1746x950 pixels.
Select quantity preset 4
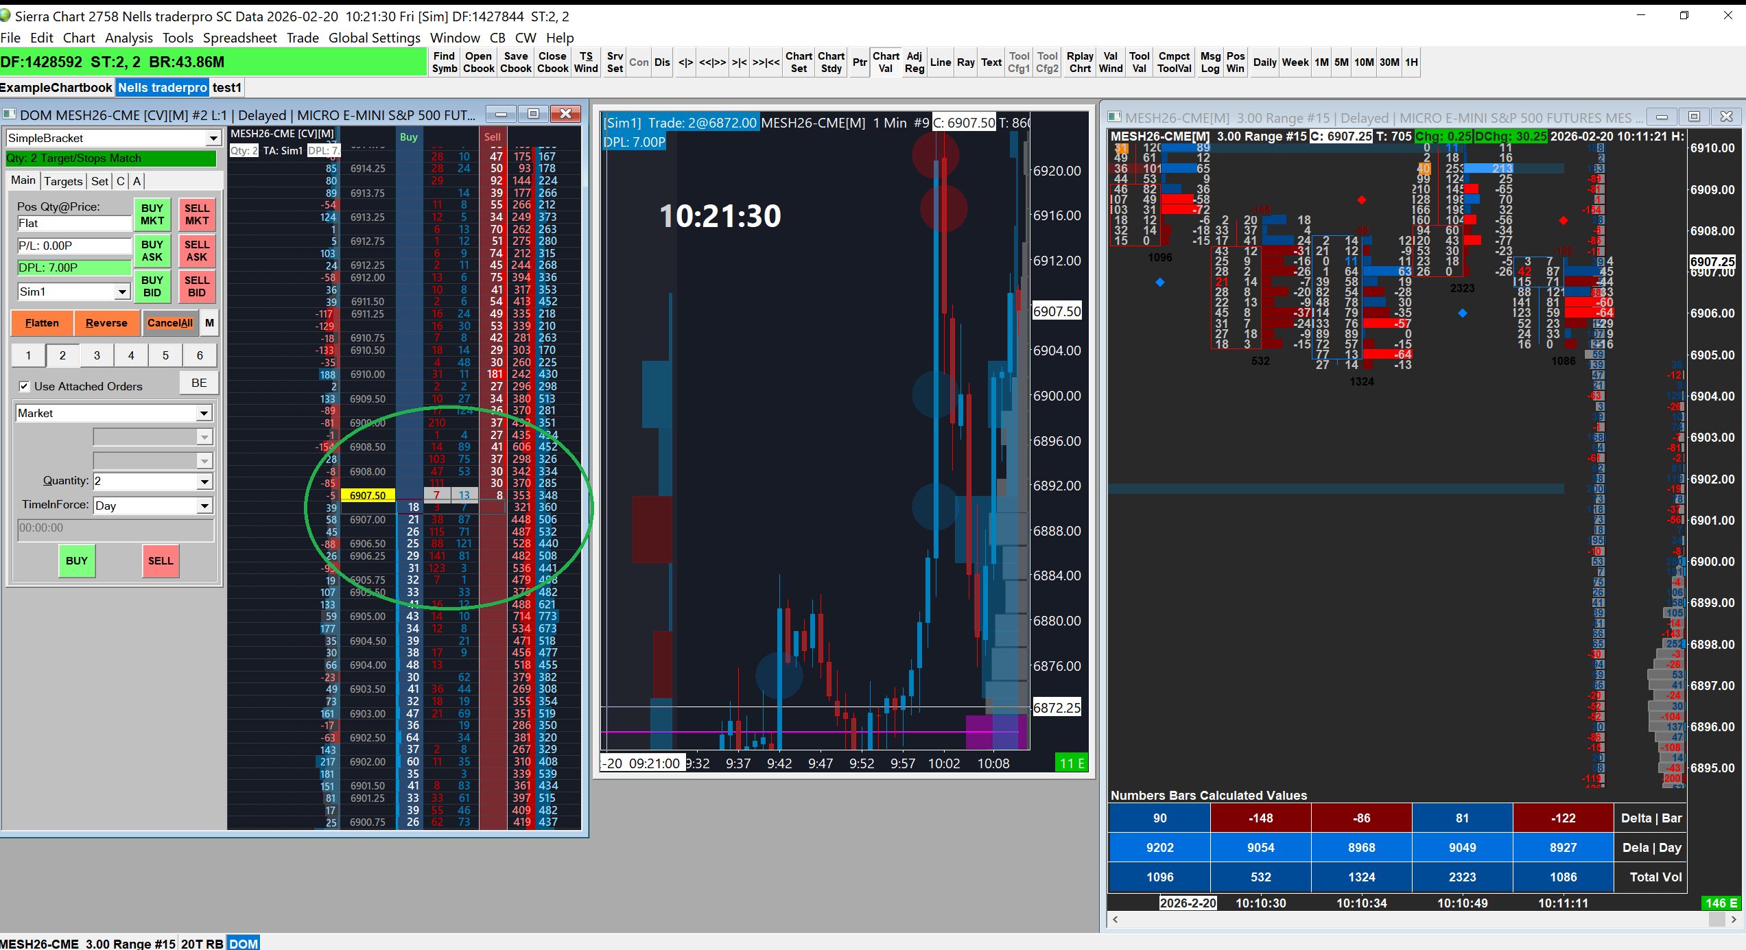[x=131, y=355]
